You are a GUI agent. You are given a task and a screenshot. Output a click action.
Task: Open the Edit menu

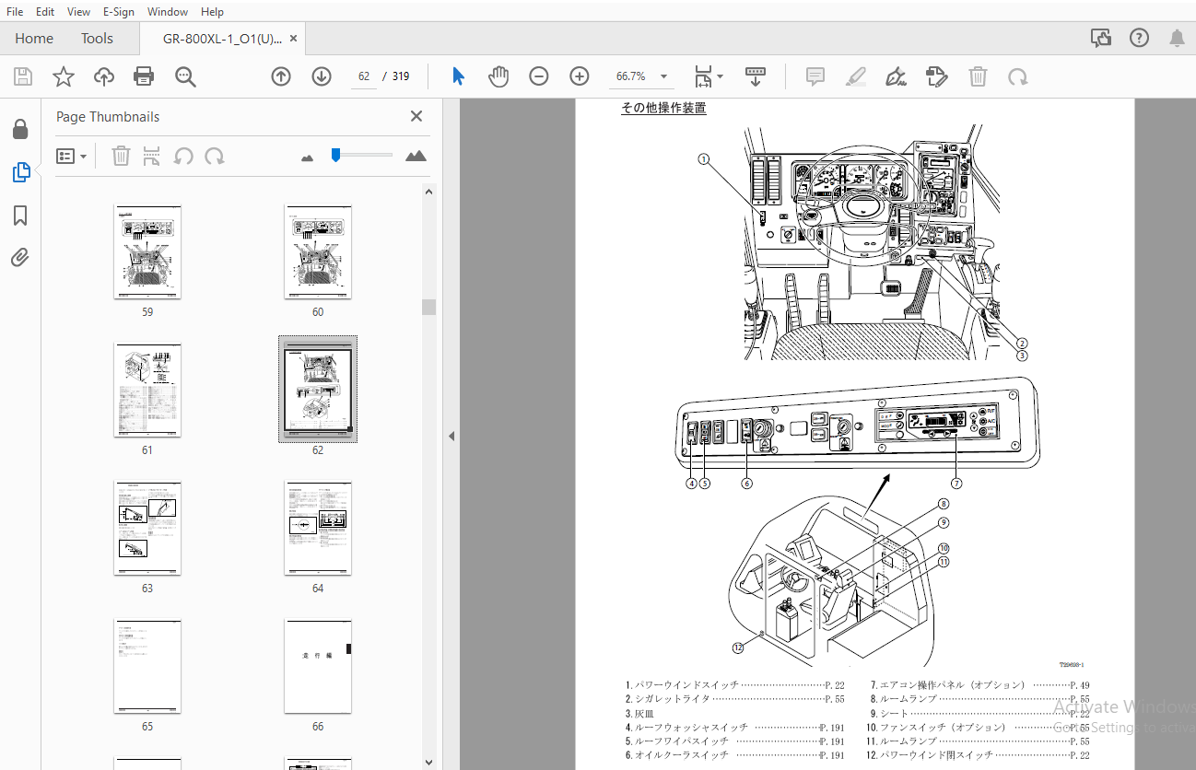tap(44, 11)
